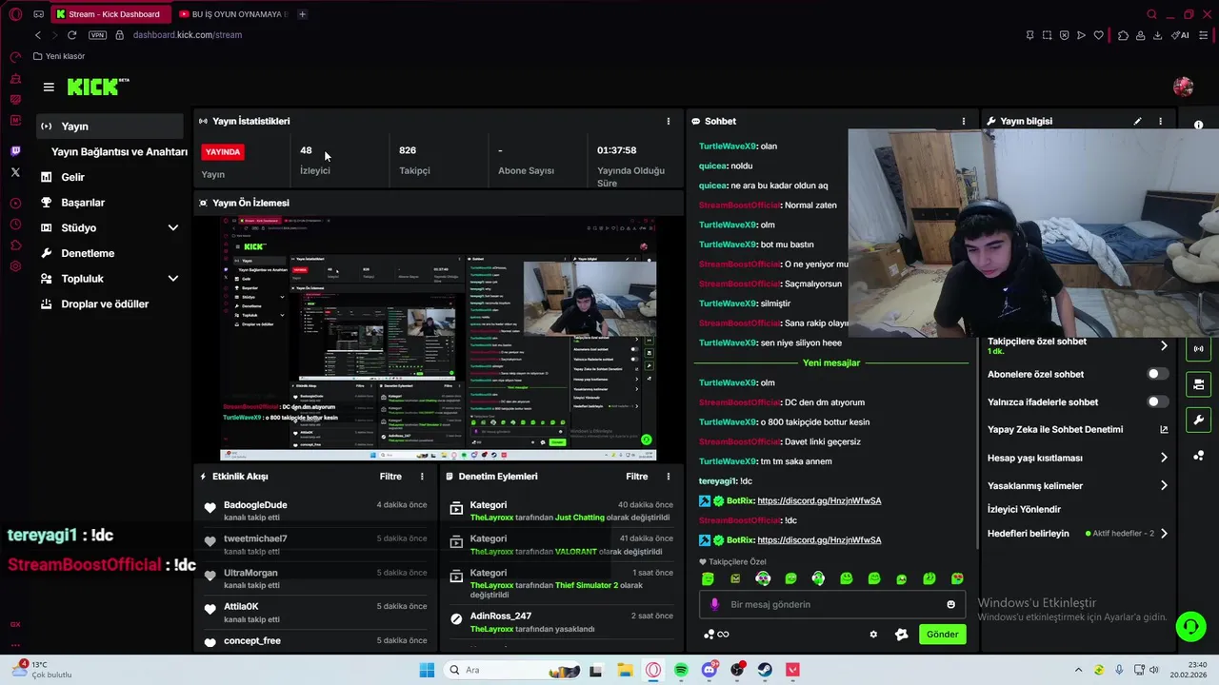Open Steam from taskbar

765,670
